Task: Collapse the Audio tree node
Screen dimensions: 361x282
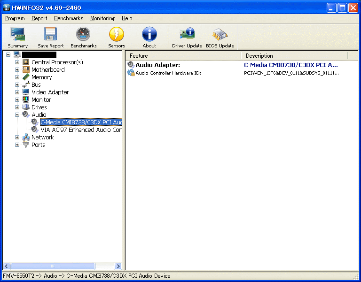Action: pyautogui.click(x=17, y=115)
